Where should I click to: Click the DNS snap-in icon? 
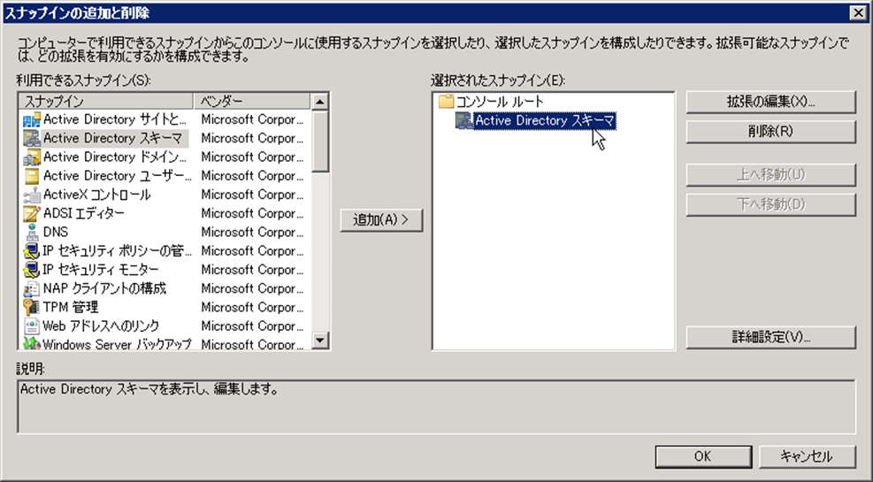pos(32,232)
